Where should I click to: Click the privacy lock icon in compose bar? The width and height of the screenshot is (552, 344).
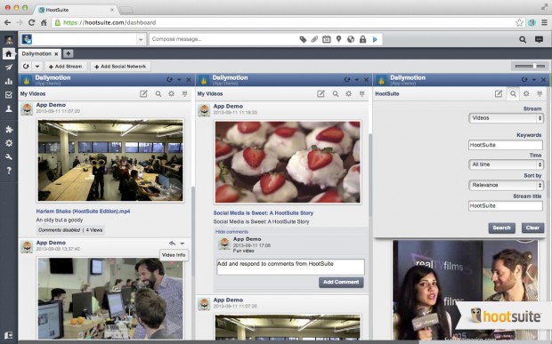(362, 39)
